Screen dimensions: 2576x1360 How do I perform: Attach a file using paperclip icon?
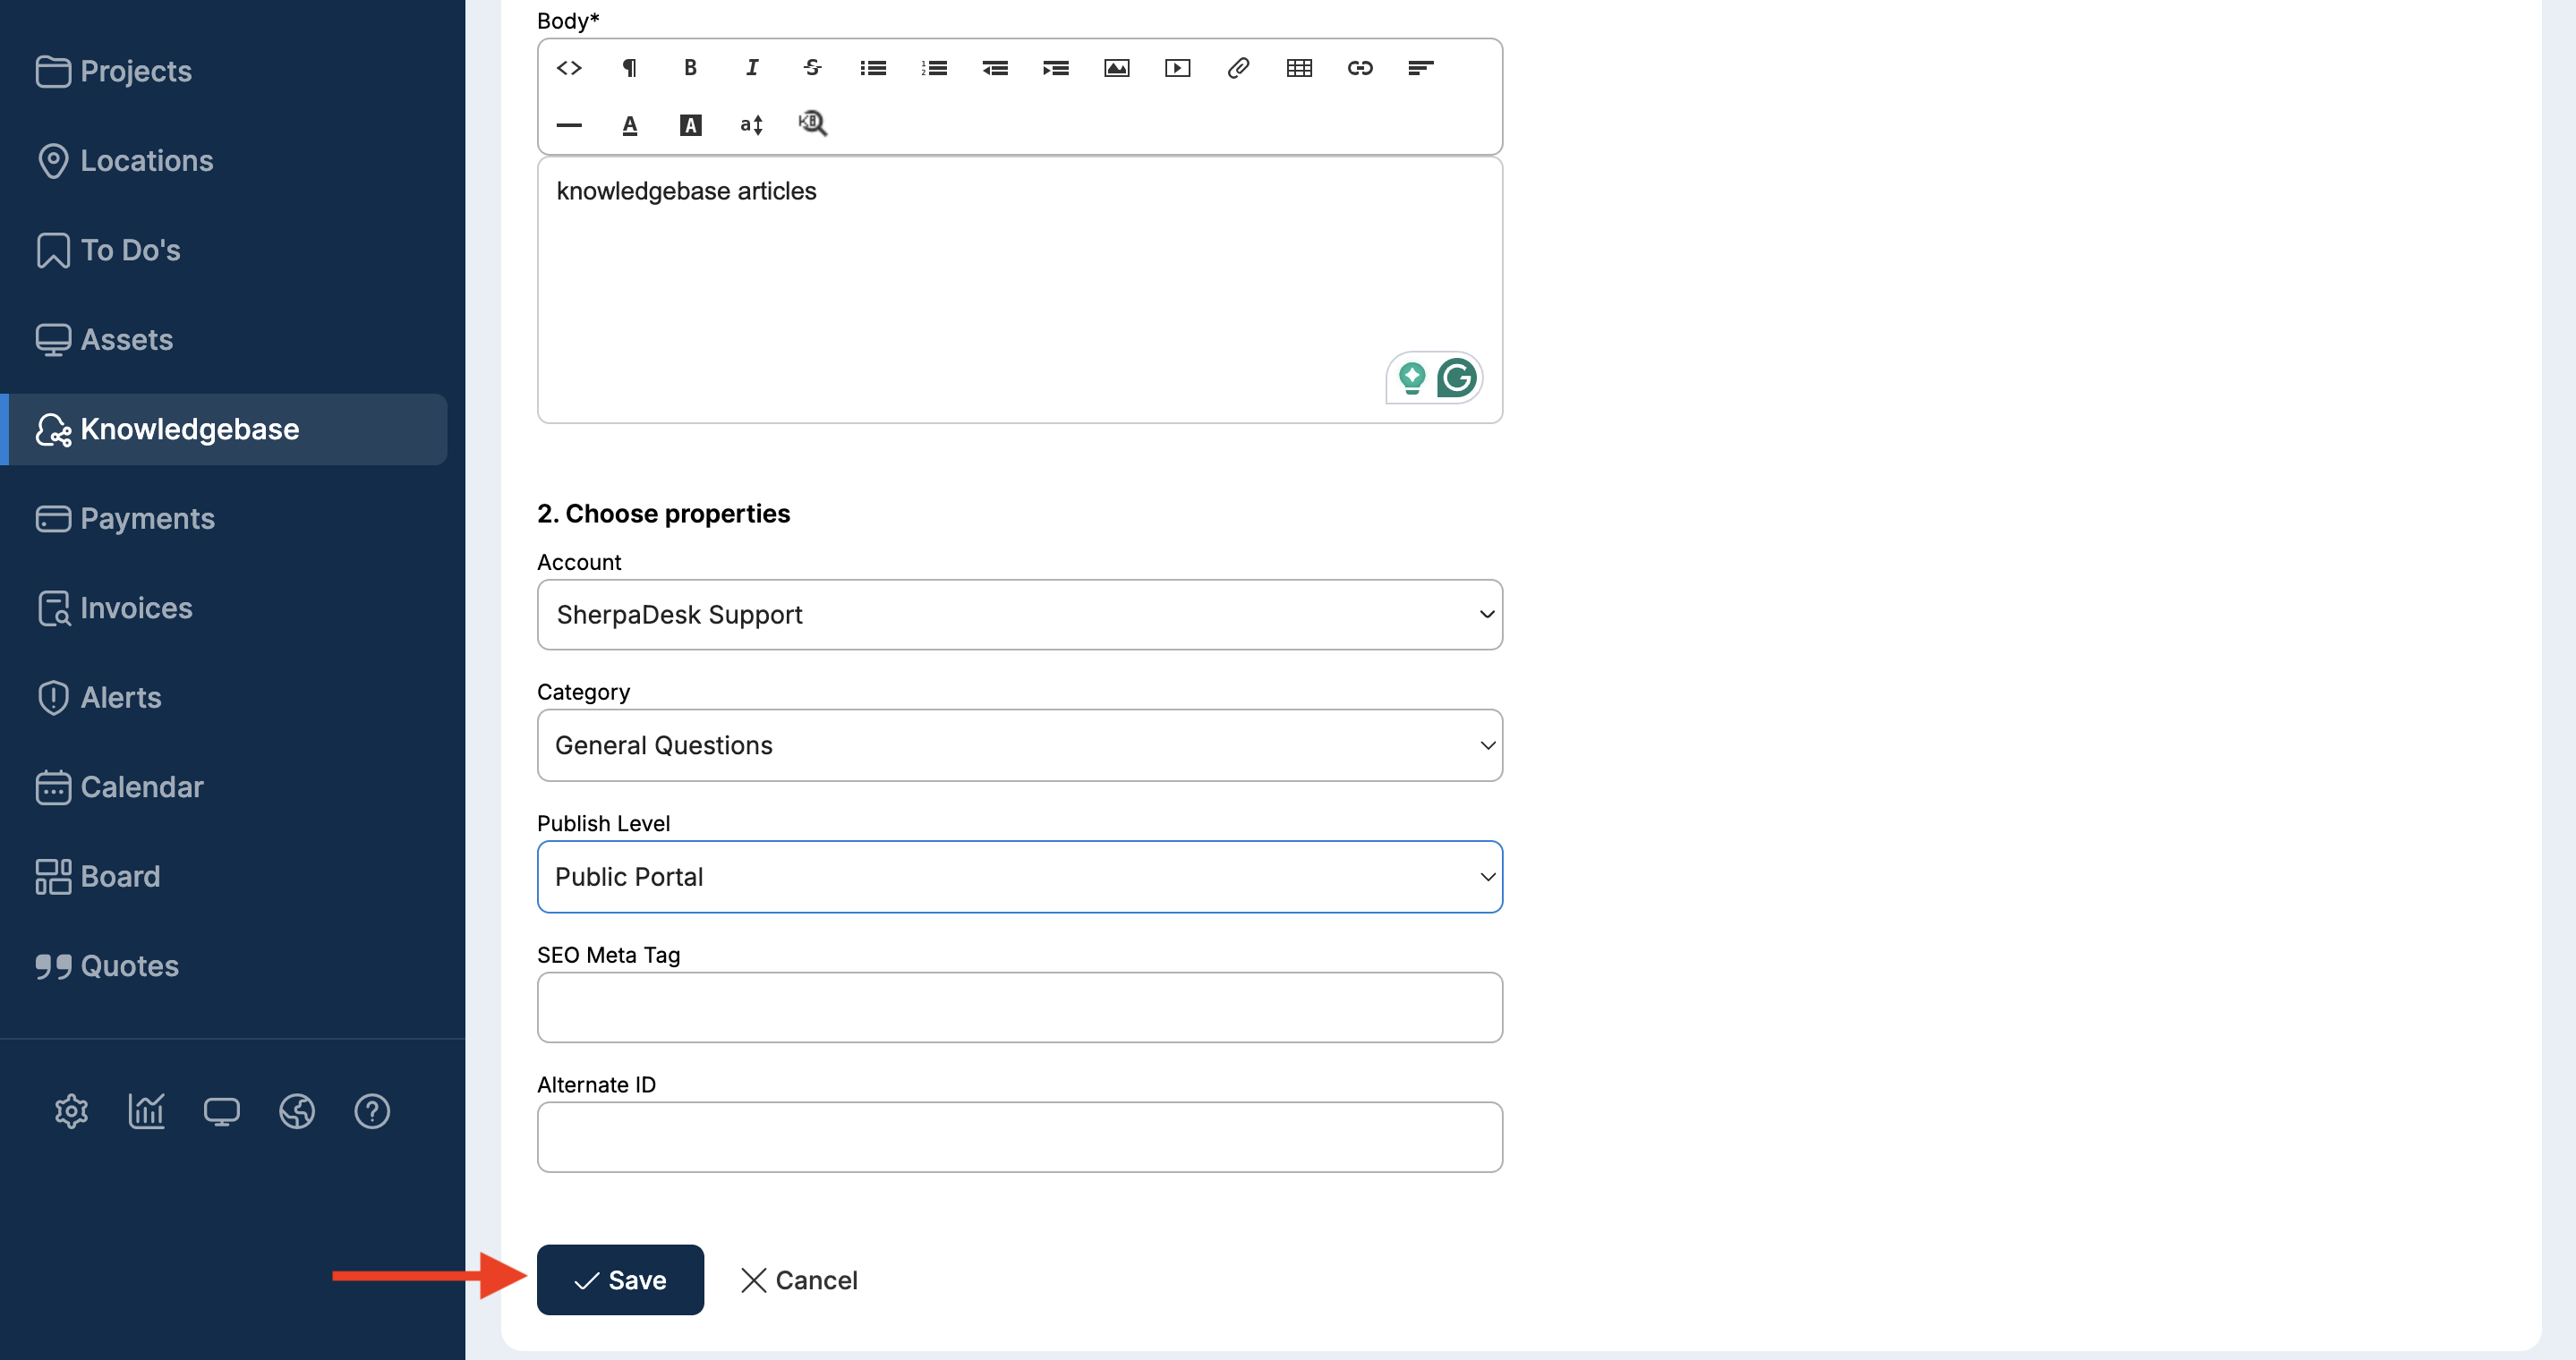pyautogui.click(x=1238, y=68)
